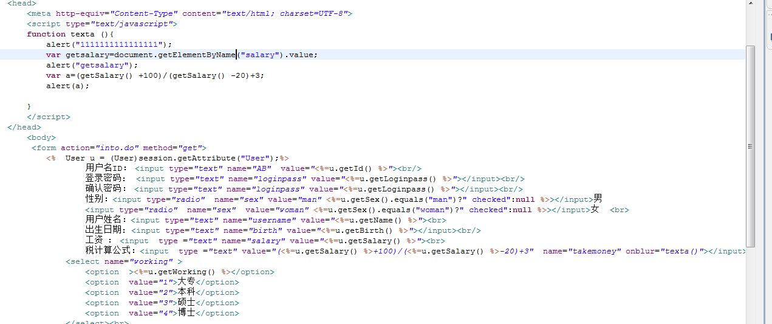
Task: Click the 性别 label text
Action: click(x=97, y=199)
